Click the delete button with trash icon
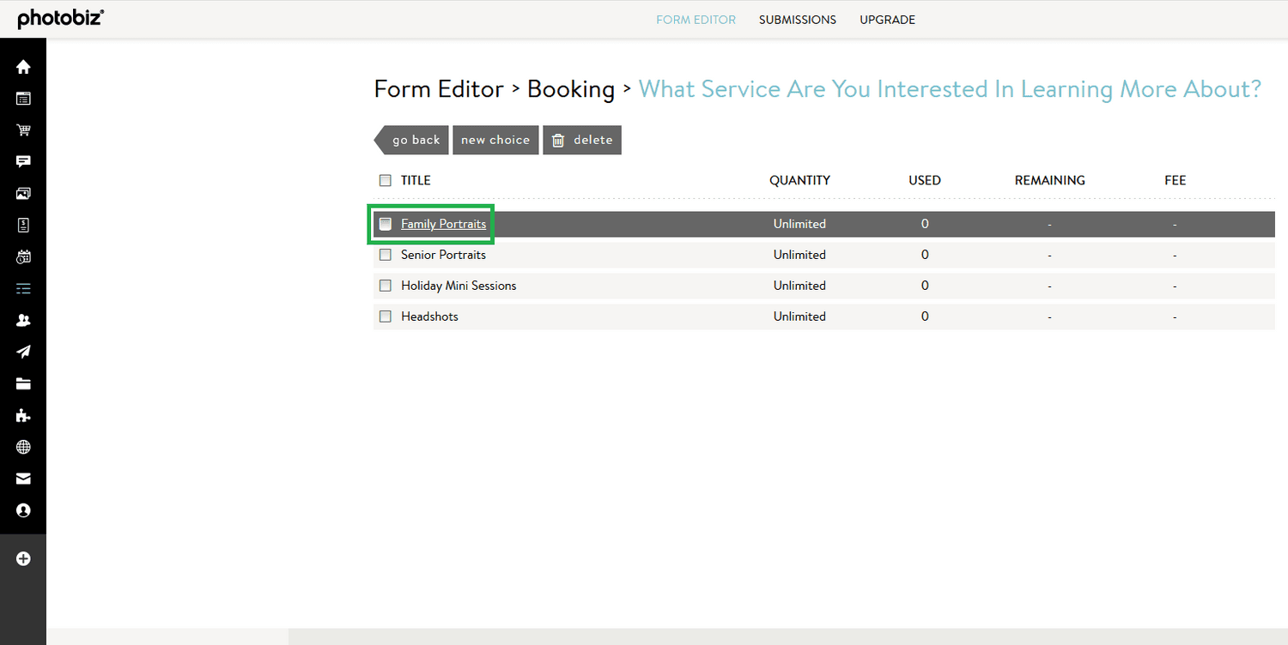The image size is (1288, 645). click(x=582, y=140)
